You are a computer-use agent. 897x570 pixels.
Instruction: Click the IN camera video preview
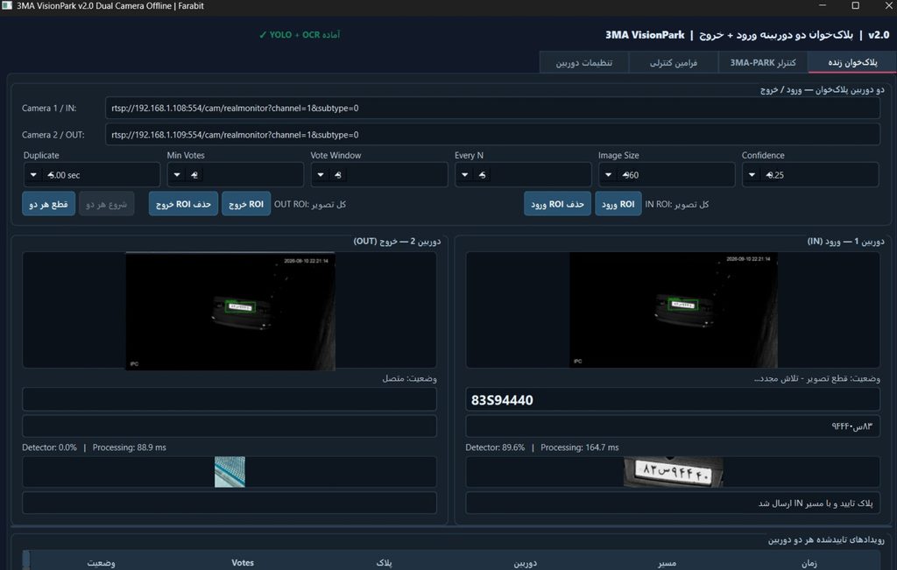click(674, 310)
